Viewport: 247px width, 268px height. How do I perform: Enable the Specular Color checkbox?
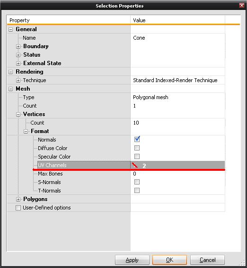[137, 156]
